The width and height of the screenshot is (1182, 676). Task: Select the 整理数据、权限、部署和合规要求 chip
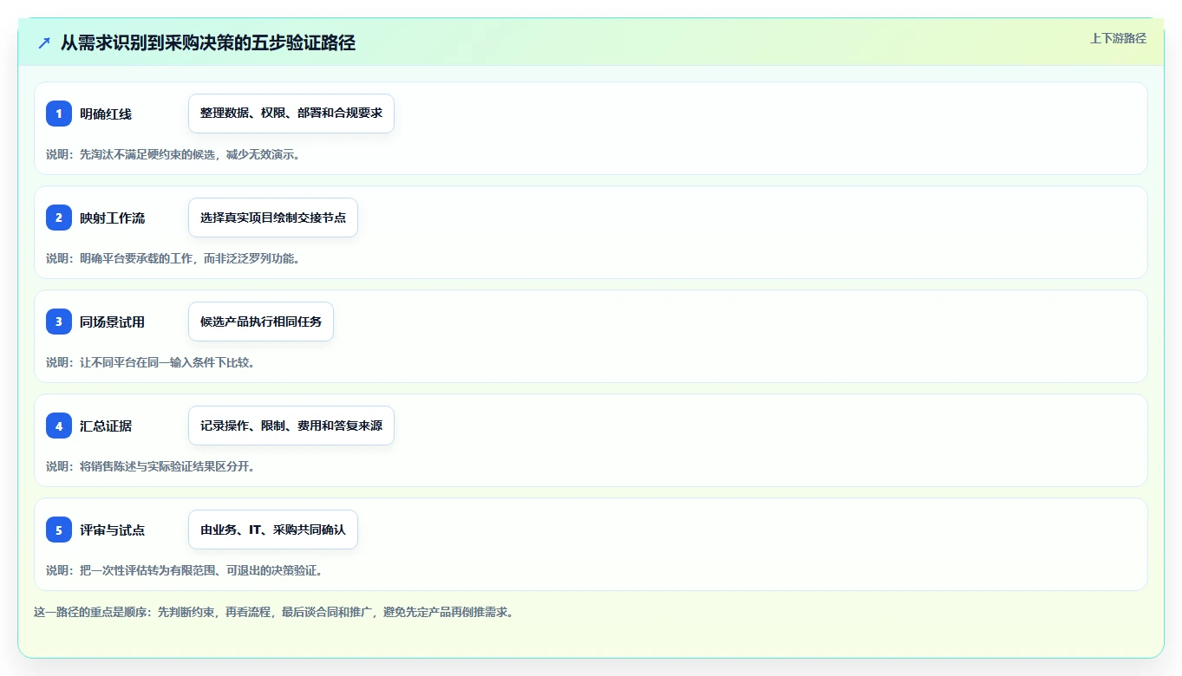click(x=291, y=114)
